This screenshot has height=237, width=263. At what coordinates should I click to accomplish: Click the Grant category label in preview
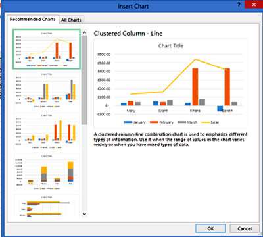(163, 111)
